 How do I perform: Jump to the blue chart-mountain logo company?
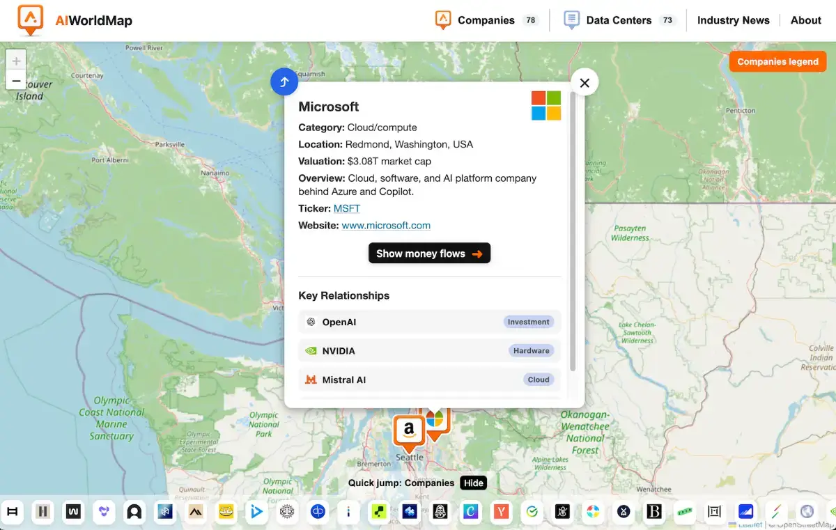point(745,512)
